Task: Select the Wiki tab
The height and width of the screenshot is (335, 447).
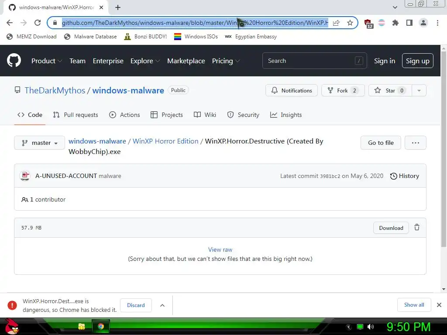Action: point(205,115)
